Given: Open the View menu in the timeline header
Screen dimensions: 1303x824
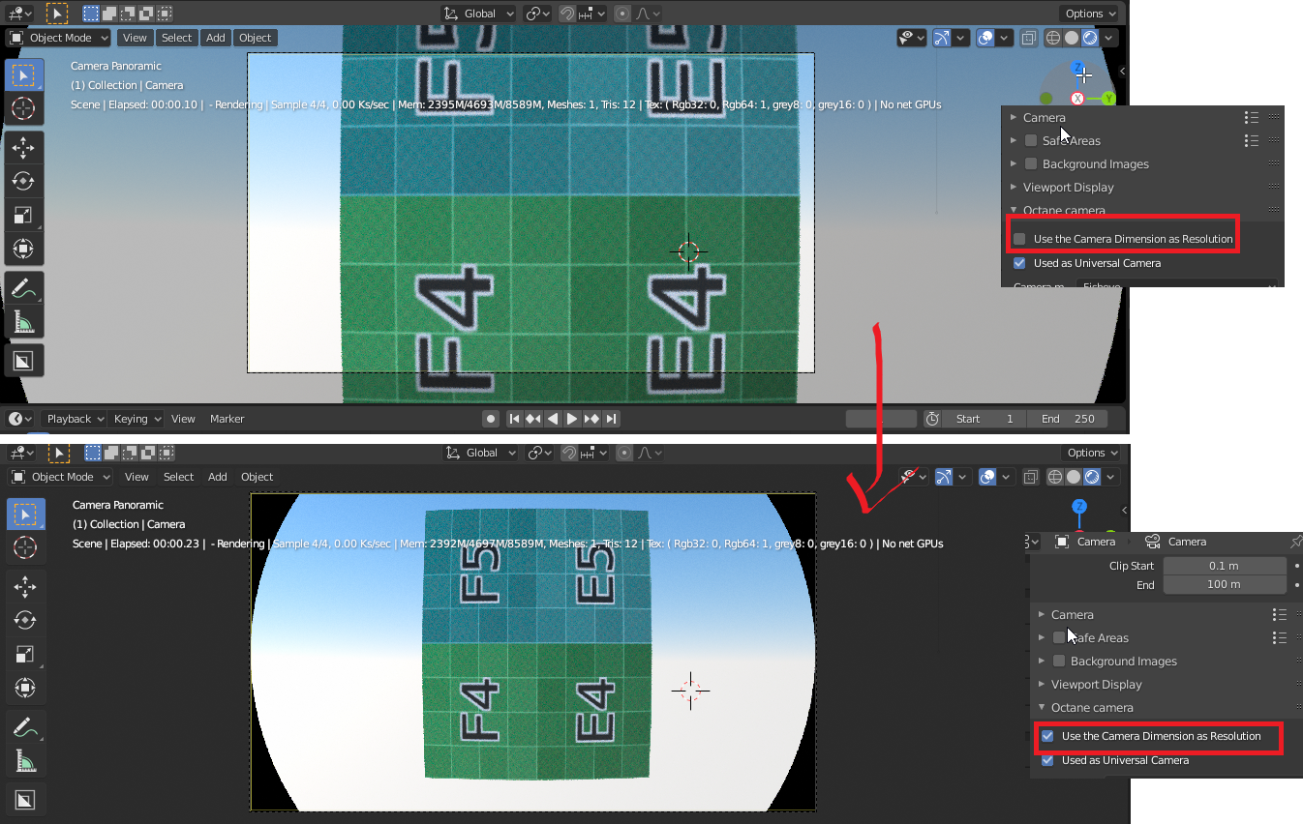Looking at the screenshot, I should coord(183,419).
